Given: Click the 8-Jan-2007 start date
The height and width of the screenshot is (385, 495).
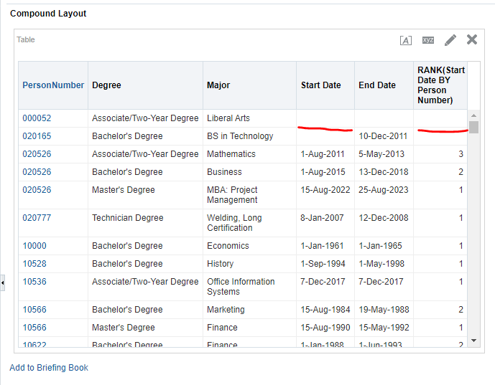Looking at the screenshot, I should pyautogui.click(x=322, y=218).
